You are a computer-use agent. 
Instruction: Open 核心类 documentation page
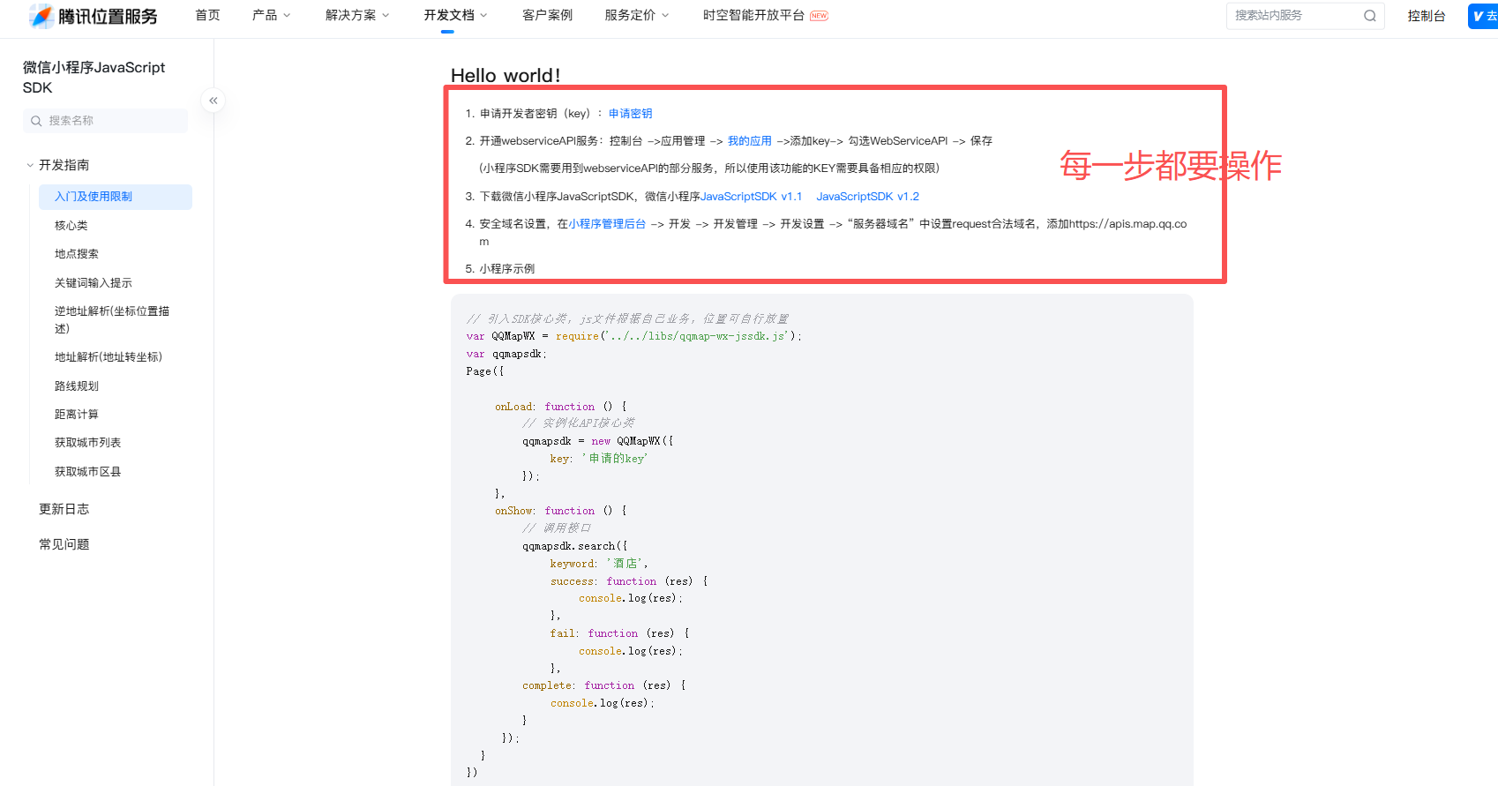(x=71, y=226)
